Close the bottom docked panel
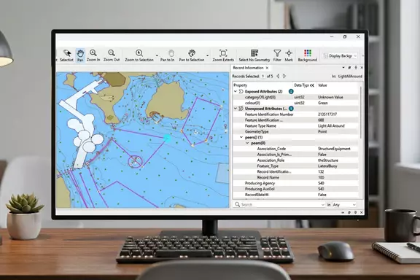 pos(362,212)
